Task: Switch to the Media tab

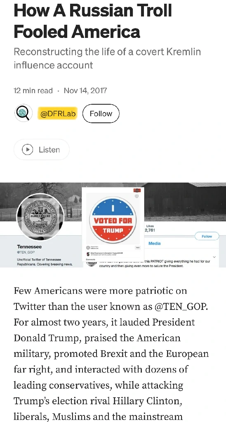Action: (155, 243)
